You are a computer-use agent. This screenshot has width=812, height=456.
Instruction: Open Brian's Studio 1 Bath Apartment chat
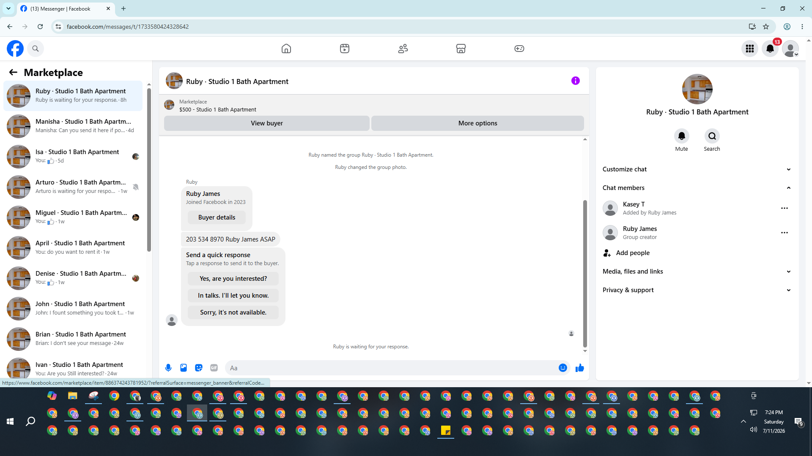pos(73,339)
